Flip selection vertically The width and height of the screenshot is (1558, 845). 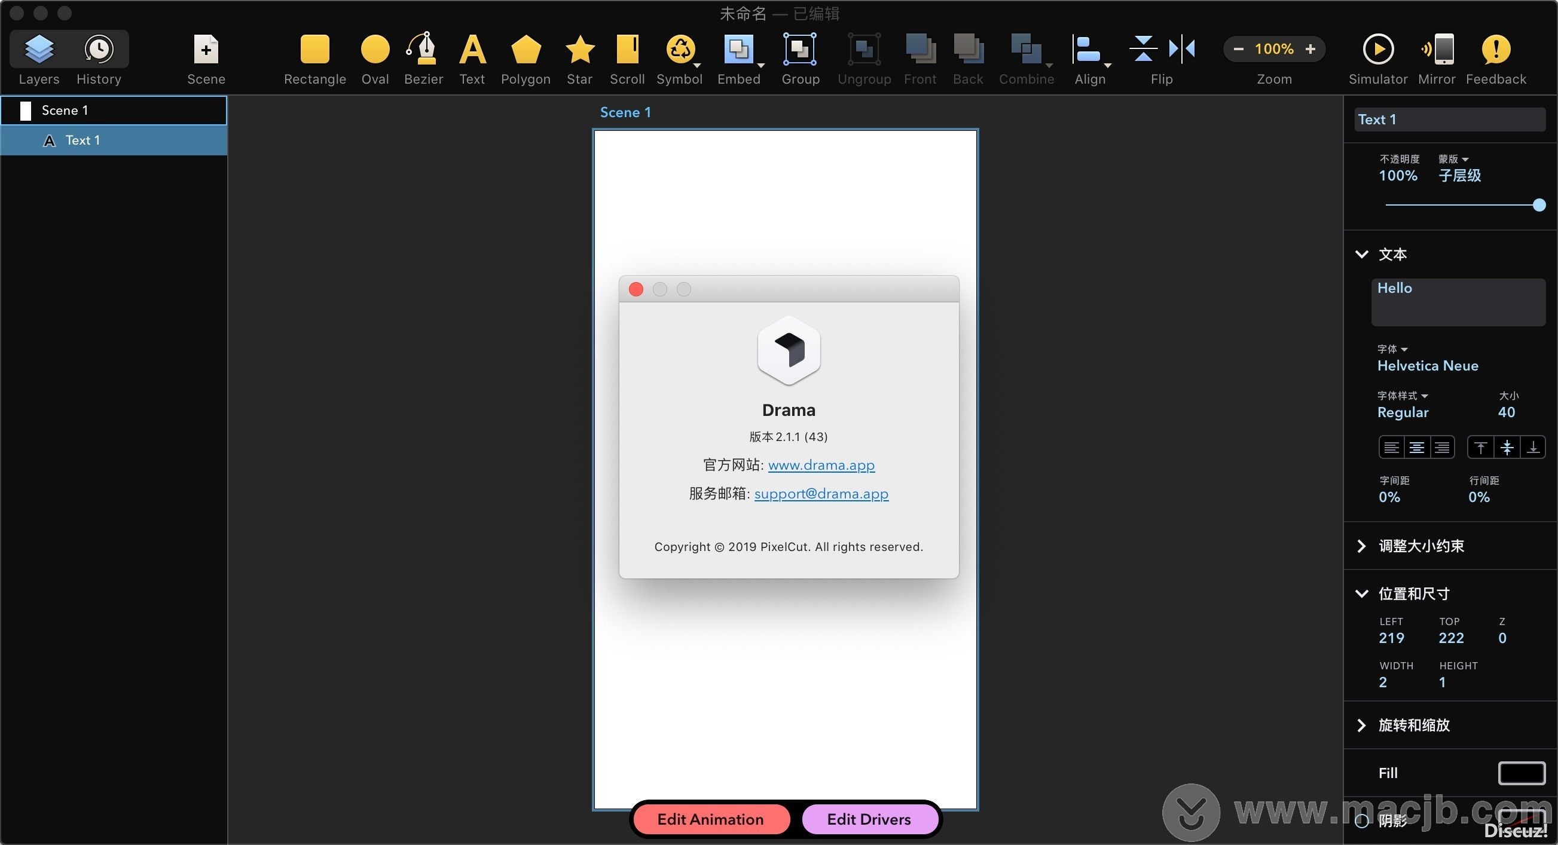tap(1143, 48)
